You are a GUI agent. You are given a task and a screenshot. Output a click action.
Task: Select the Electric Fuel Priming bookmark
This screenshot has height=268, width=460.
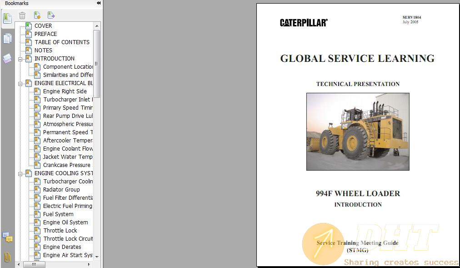pos(67,207)
